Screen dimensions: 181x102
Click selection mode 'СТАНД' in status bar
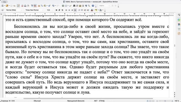point(102,101)
